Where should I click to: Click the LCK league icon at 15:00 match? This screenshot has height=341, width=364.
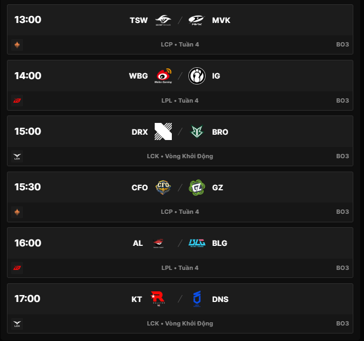(17, 157)
